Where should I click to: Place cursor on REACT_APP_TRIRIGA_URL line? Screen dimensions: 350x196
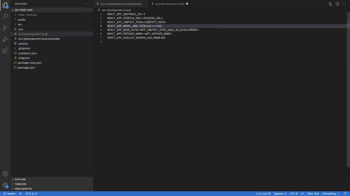pyautogui.click(x=135, y=18)
